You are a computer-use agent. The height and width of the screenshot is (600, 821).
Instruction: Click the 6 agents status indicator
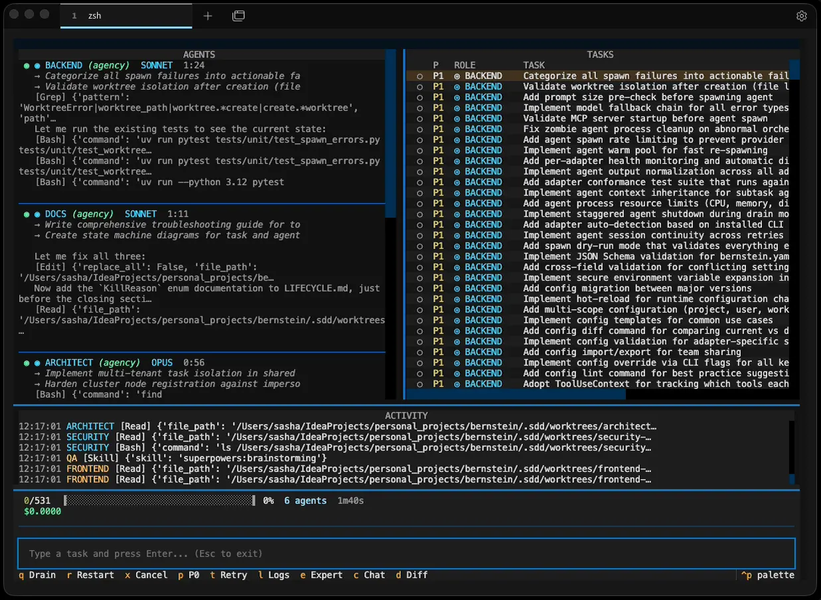(x=305, y=500)
